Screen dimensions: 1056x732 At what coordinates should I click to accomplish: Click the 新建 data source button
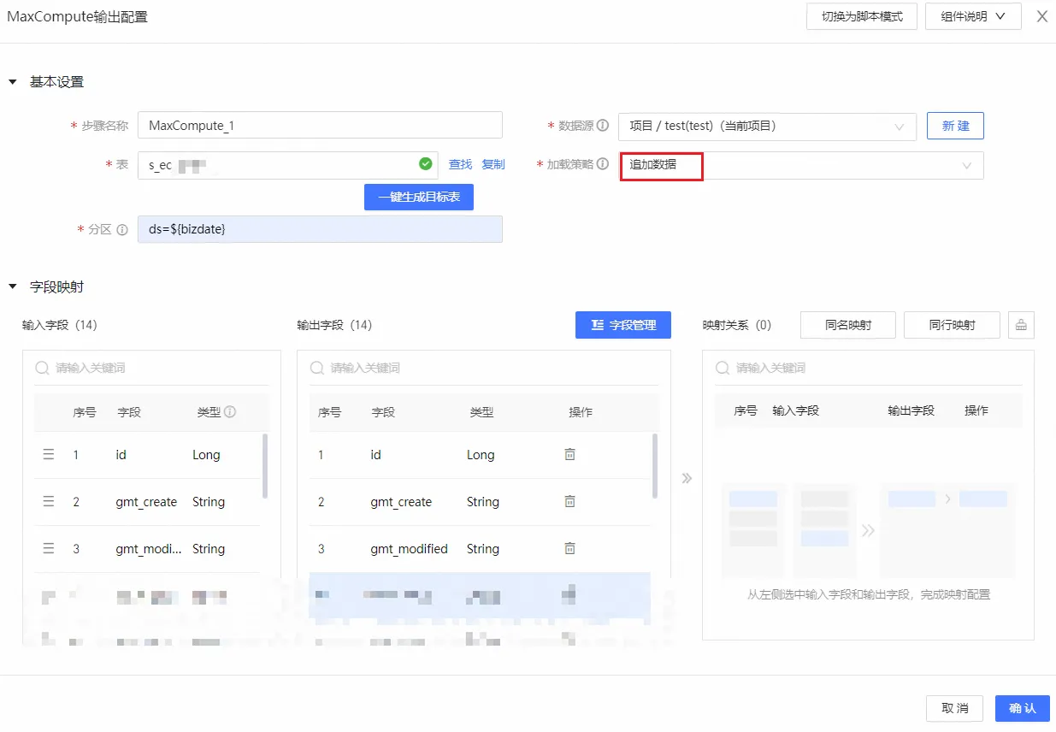pos(955,126)
